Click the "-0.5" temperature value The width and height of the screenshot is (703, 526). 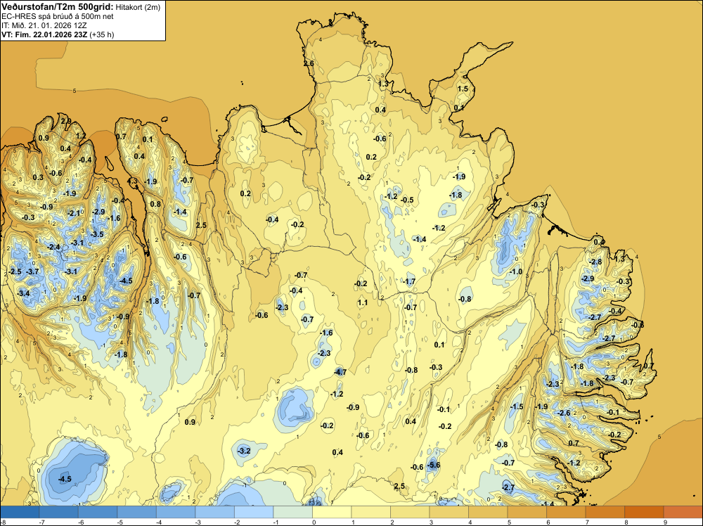407,200
